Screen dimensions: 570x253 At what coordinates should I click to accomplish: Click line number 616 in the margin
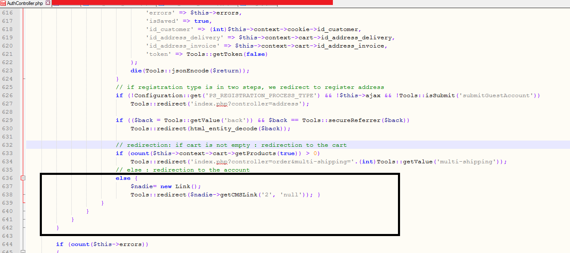pos(8,13)
